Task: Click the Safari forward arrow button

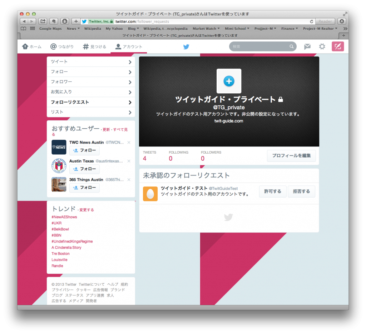Action: (x=32, y=21)
